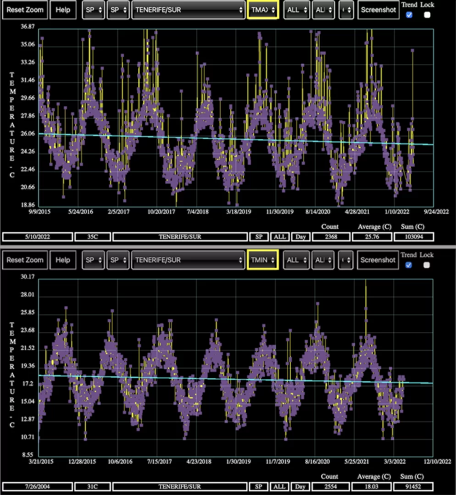Click the Day field below the TMIN chart
The height and width of the screenshot is (495, 456).
(x=300, y=486)
